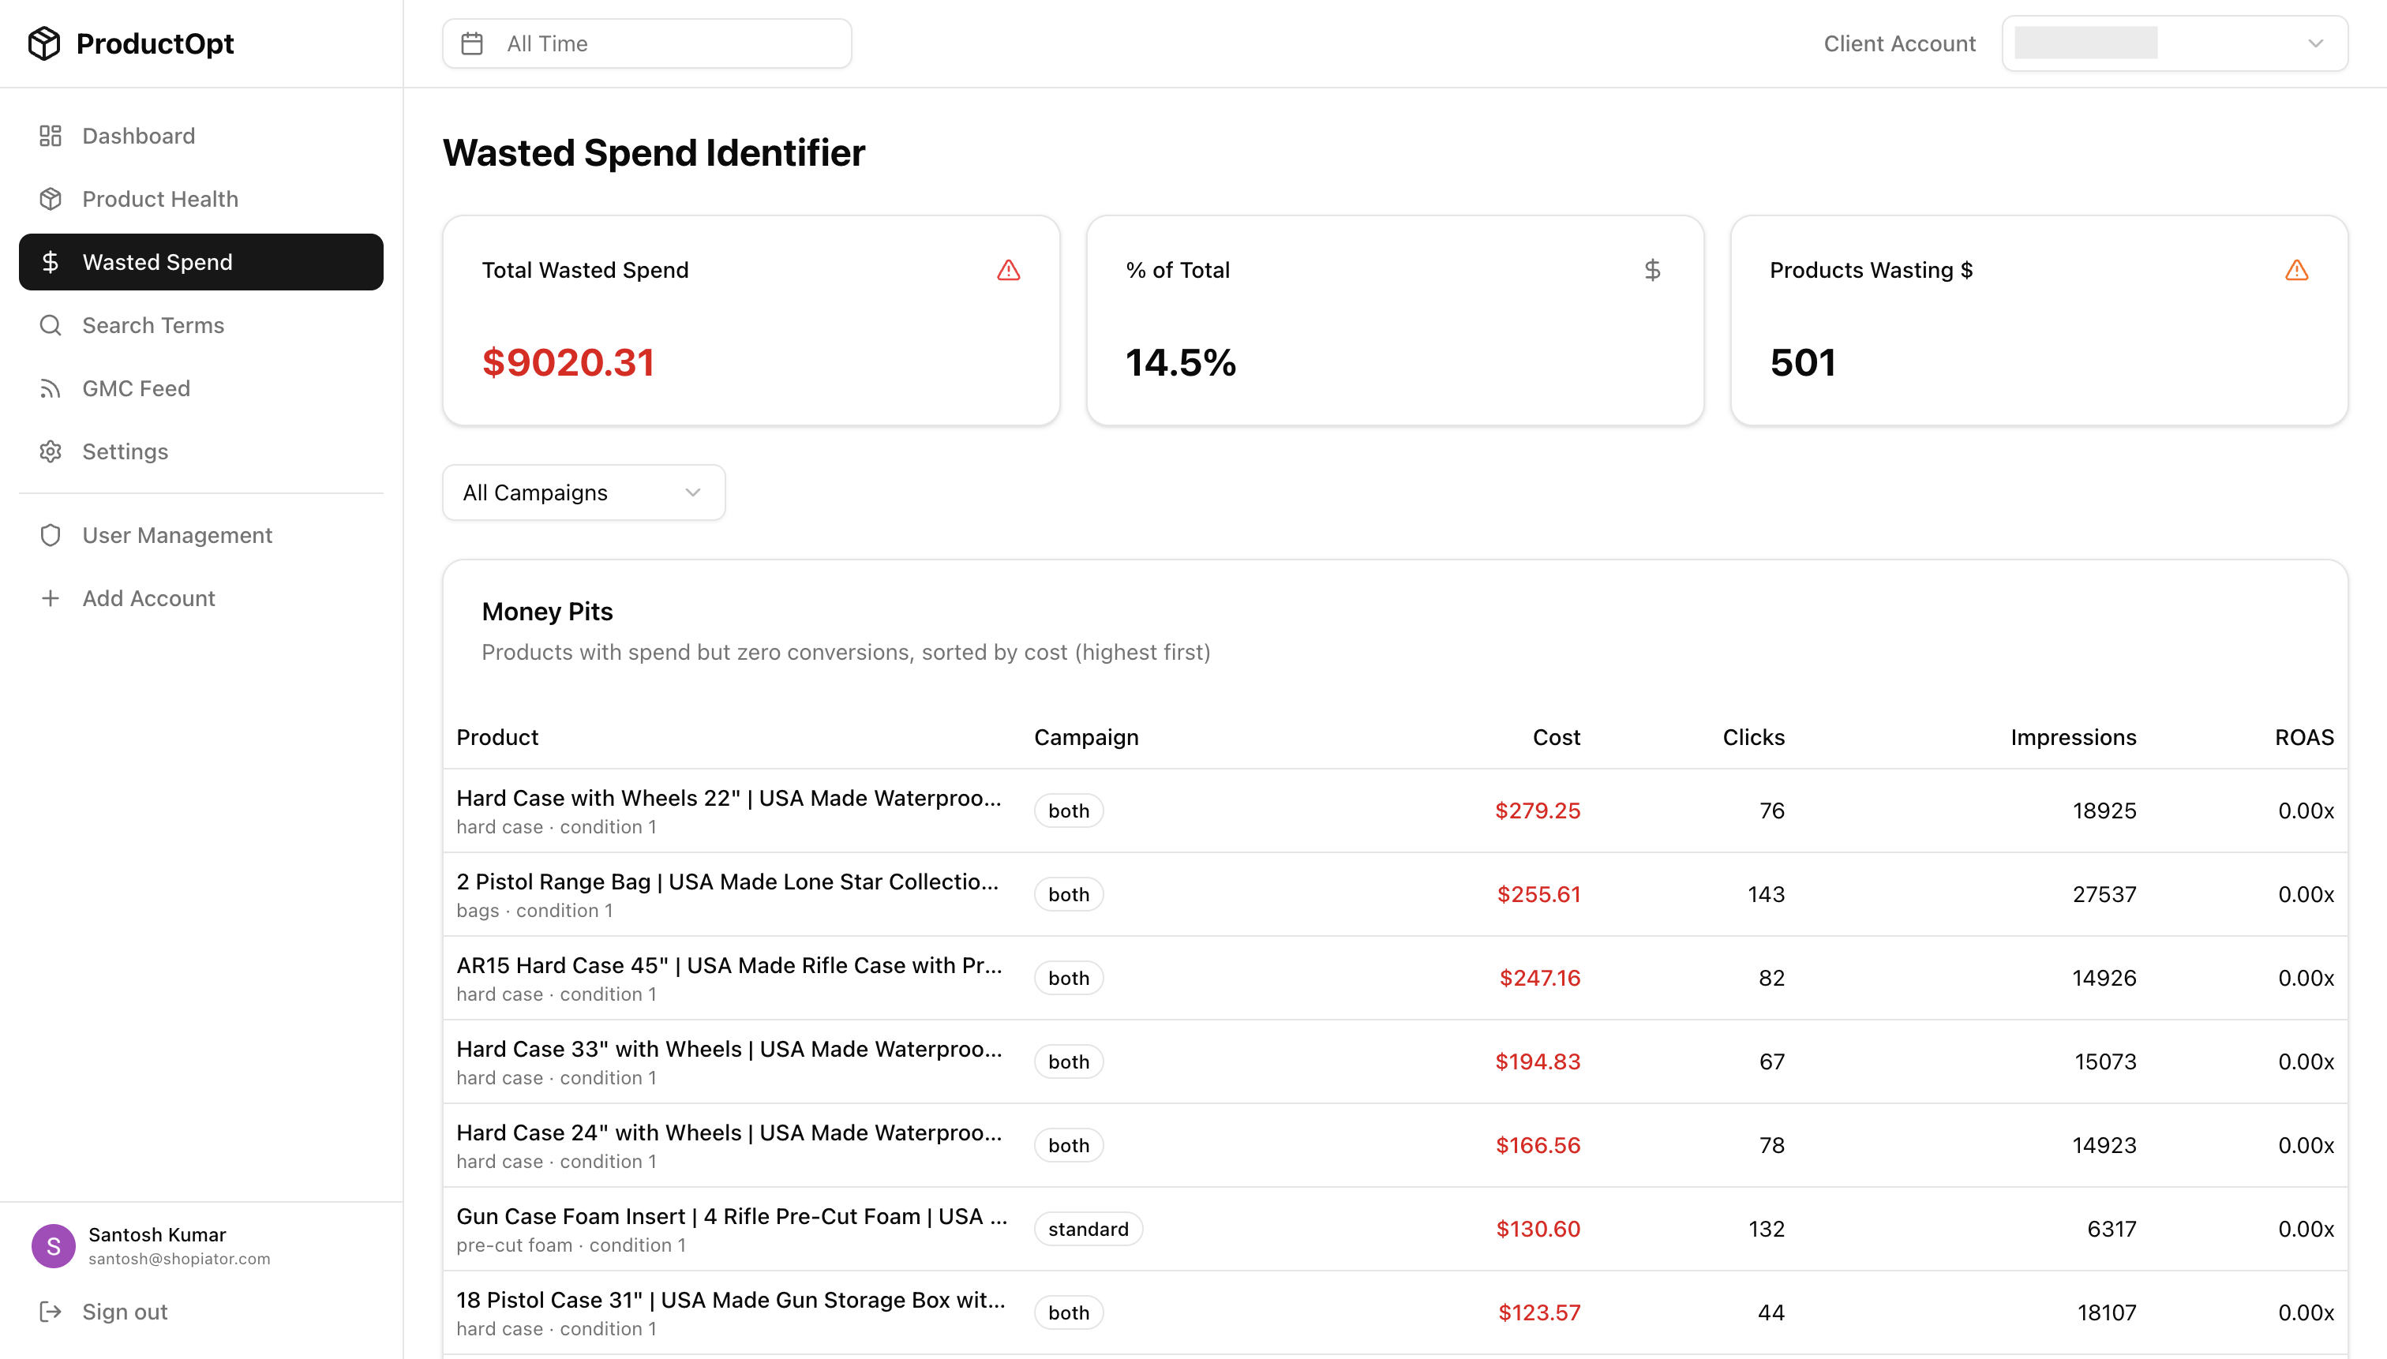
Task: Click the dollar icon on the % of Total card
Action: 1652,270
